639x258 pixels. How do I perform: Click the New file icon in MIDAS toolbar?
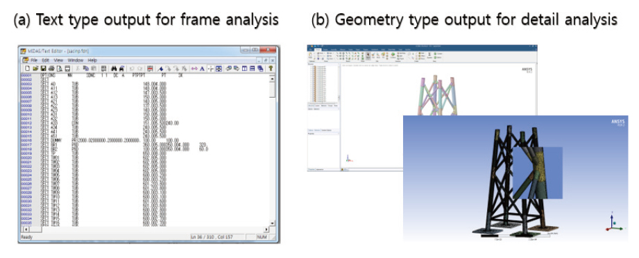[x=27, y=69]
